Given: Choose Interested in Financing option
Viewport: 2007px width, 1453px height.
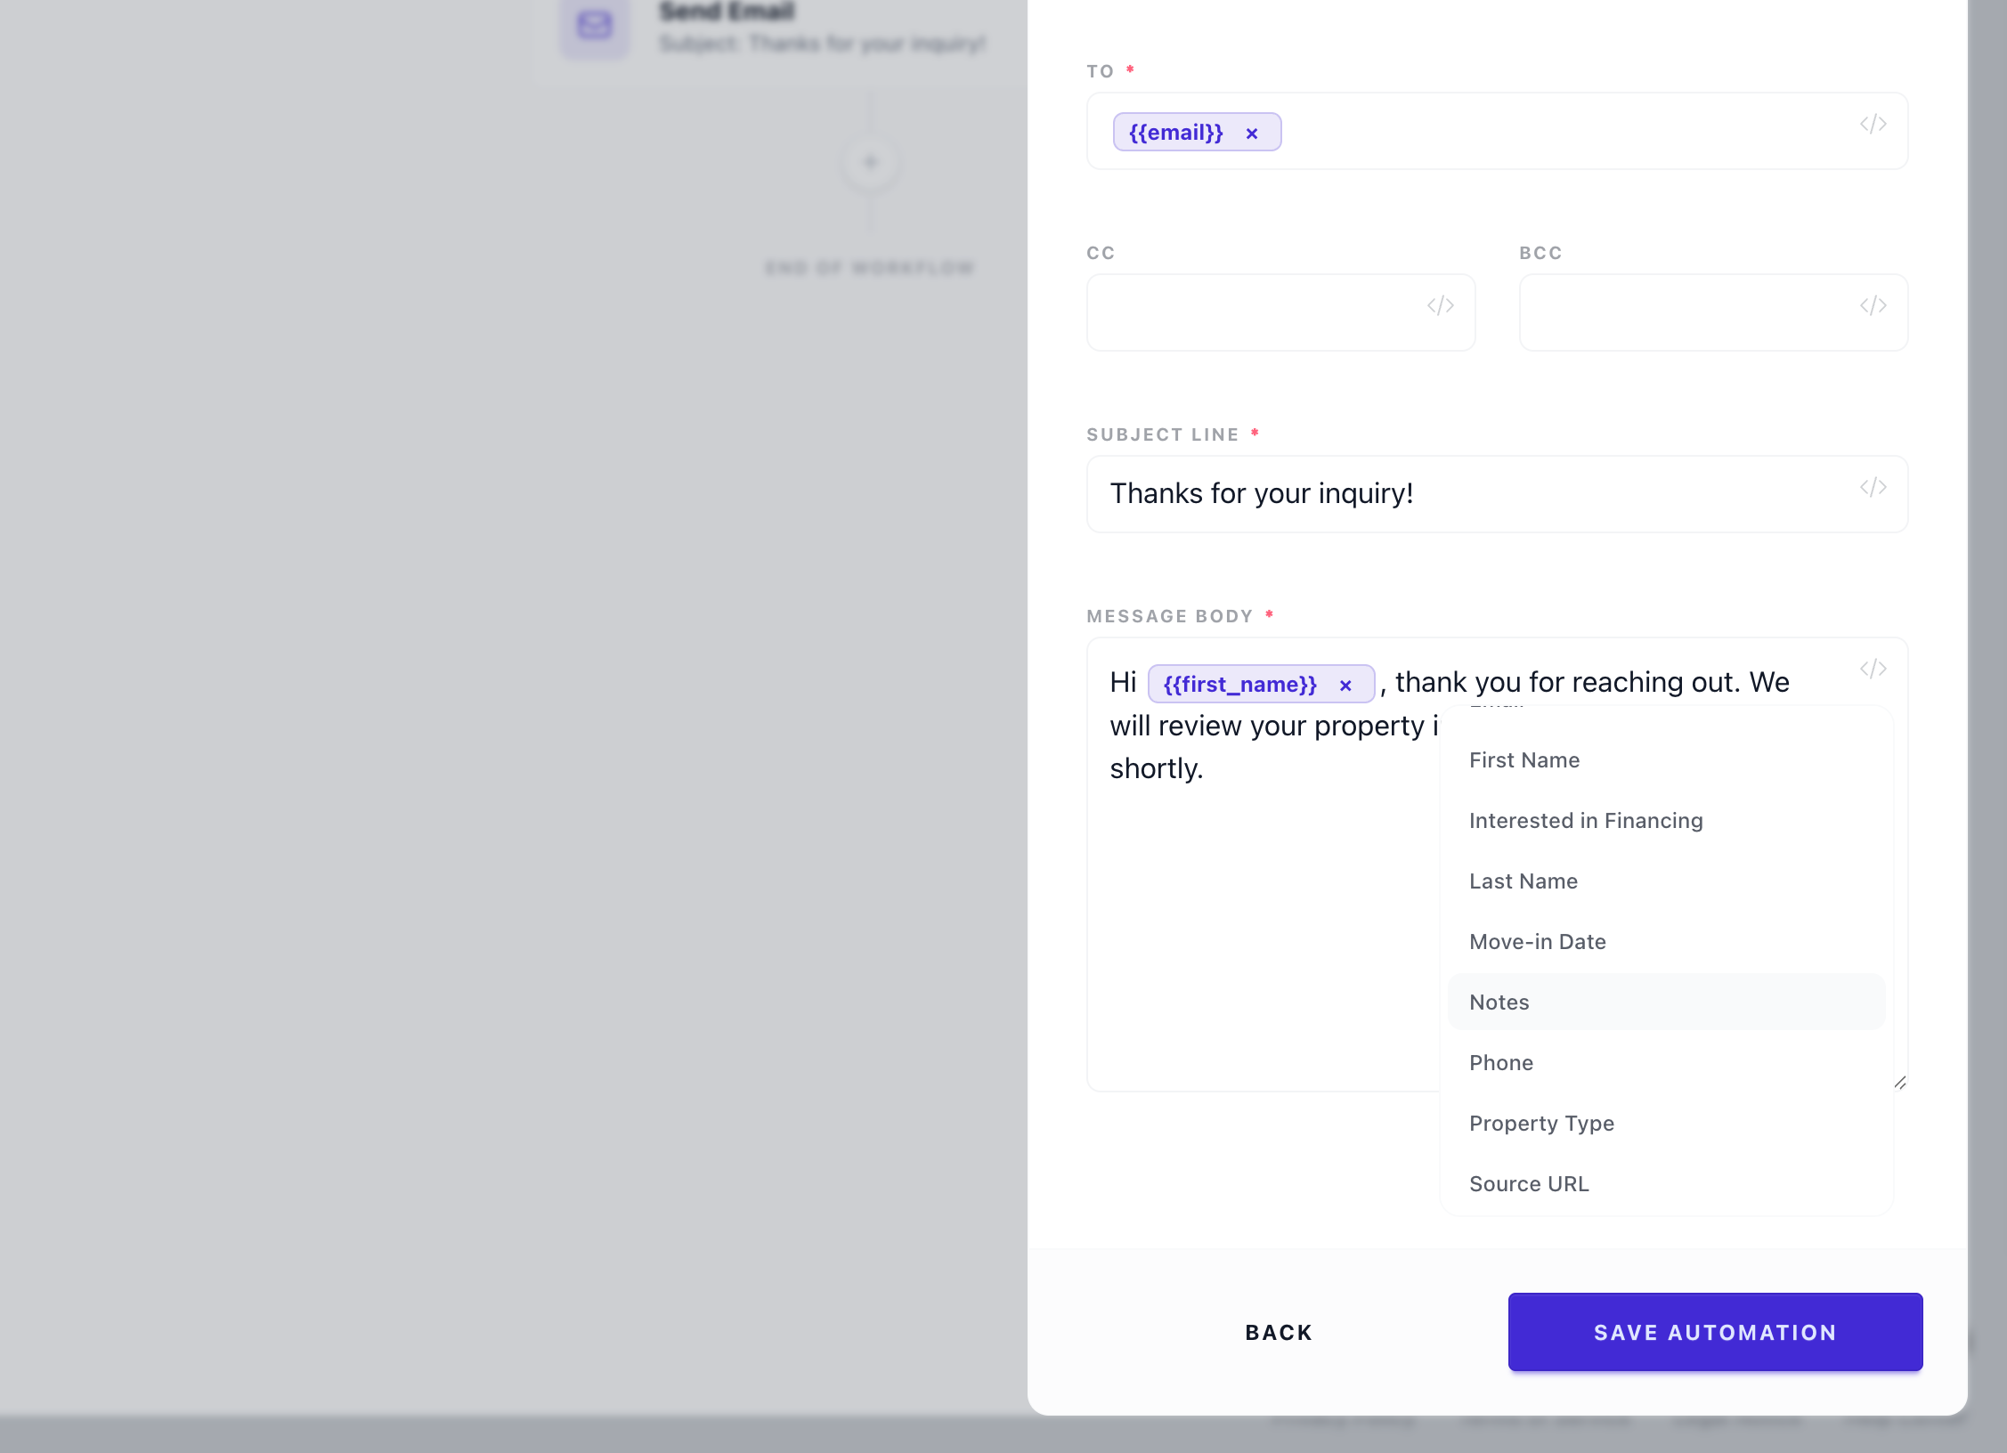Looking at the screenshot, I should click(x=1586, y=820).
